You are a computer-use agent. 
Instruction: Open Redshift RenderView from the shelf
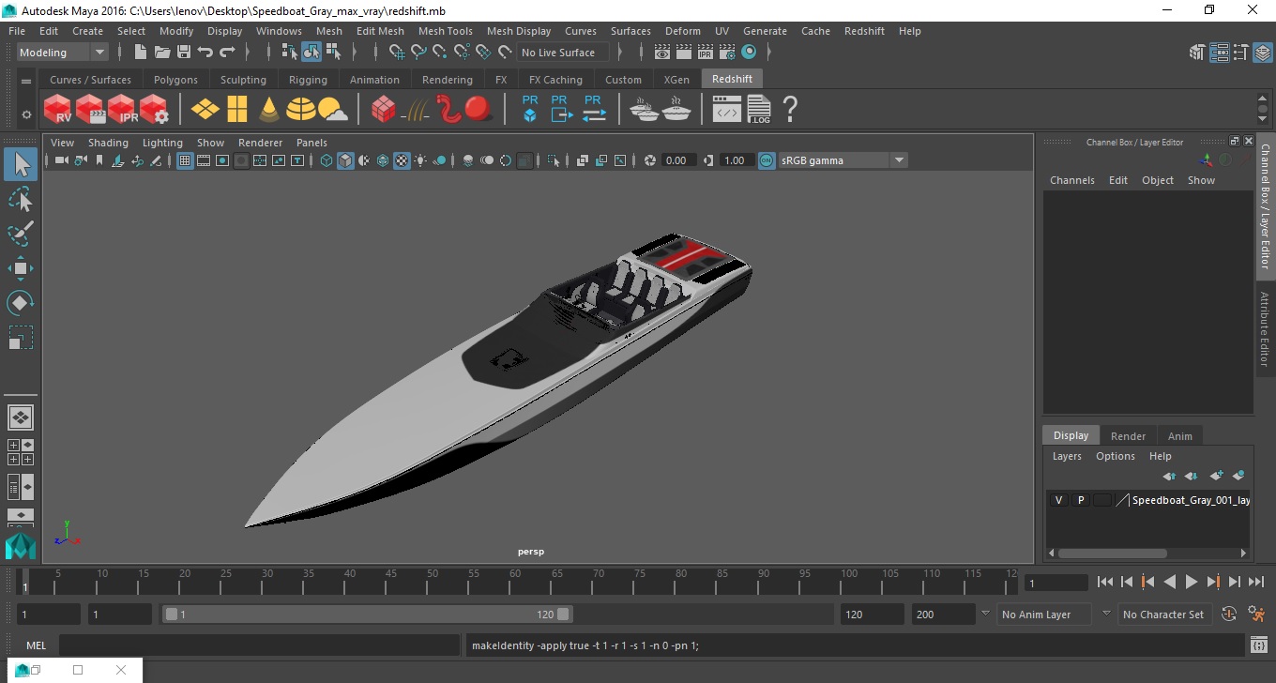coord(58,109)
